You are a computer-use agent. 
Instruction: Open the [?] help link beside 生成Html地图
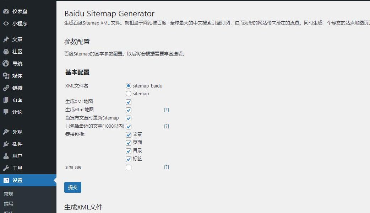(166, 110)
